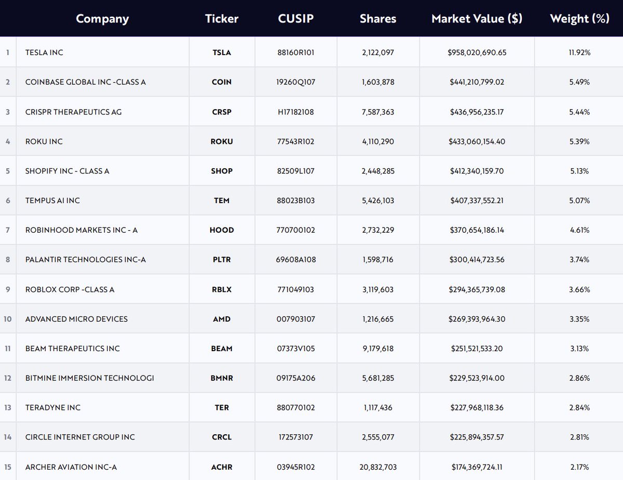Click the Tempus AI CUSIP 88023B103
623x480 pixels.
tap(295, 201)
